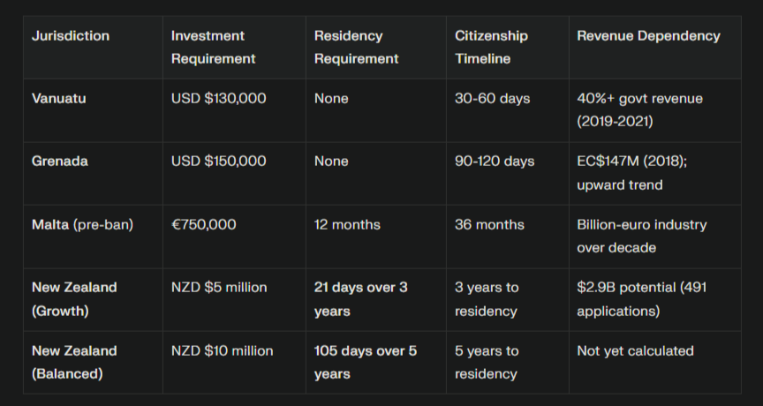The width and height of the screenshot is (763, 406).
Task: Click the Not yet calculated cell
Action: coord(635,350)
